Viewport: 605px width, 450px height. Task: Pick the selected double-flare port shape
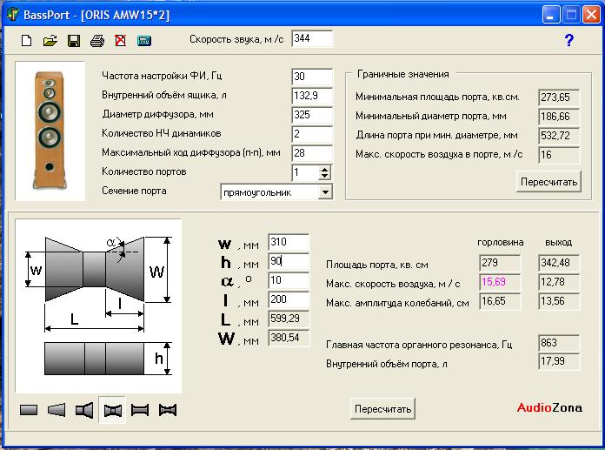click(x=112, y=410)
